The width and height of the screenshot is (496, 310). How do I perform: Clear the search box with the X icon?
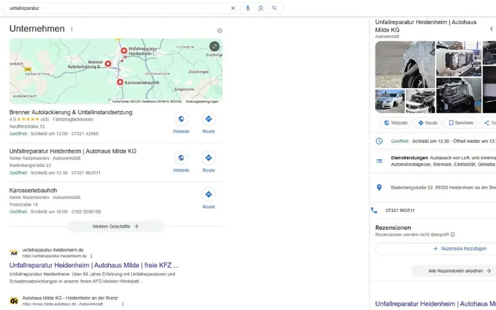(x=233, y=8)
